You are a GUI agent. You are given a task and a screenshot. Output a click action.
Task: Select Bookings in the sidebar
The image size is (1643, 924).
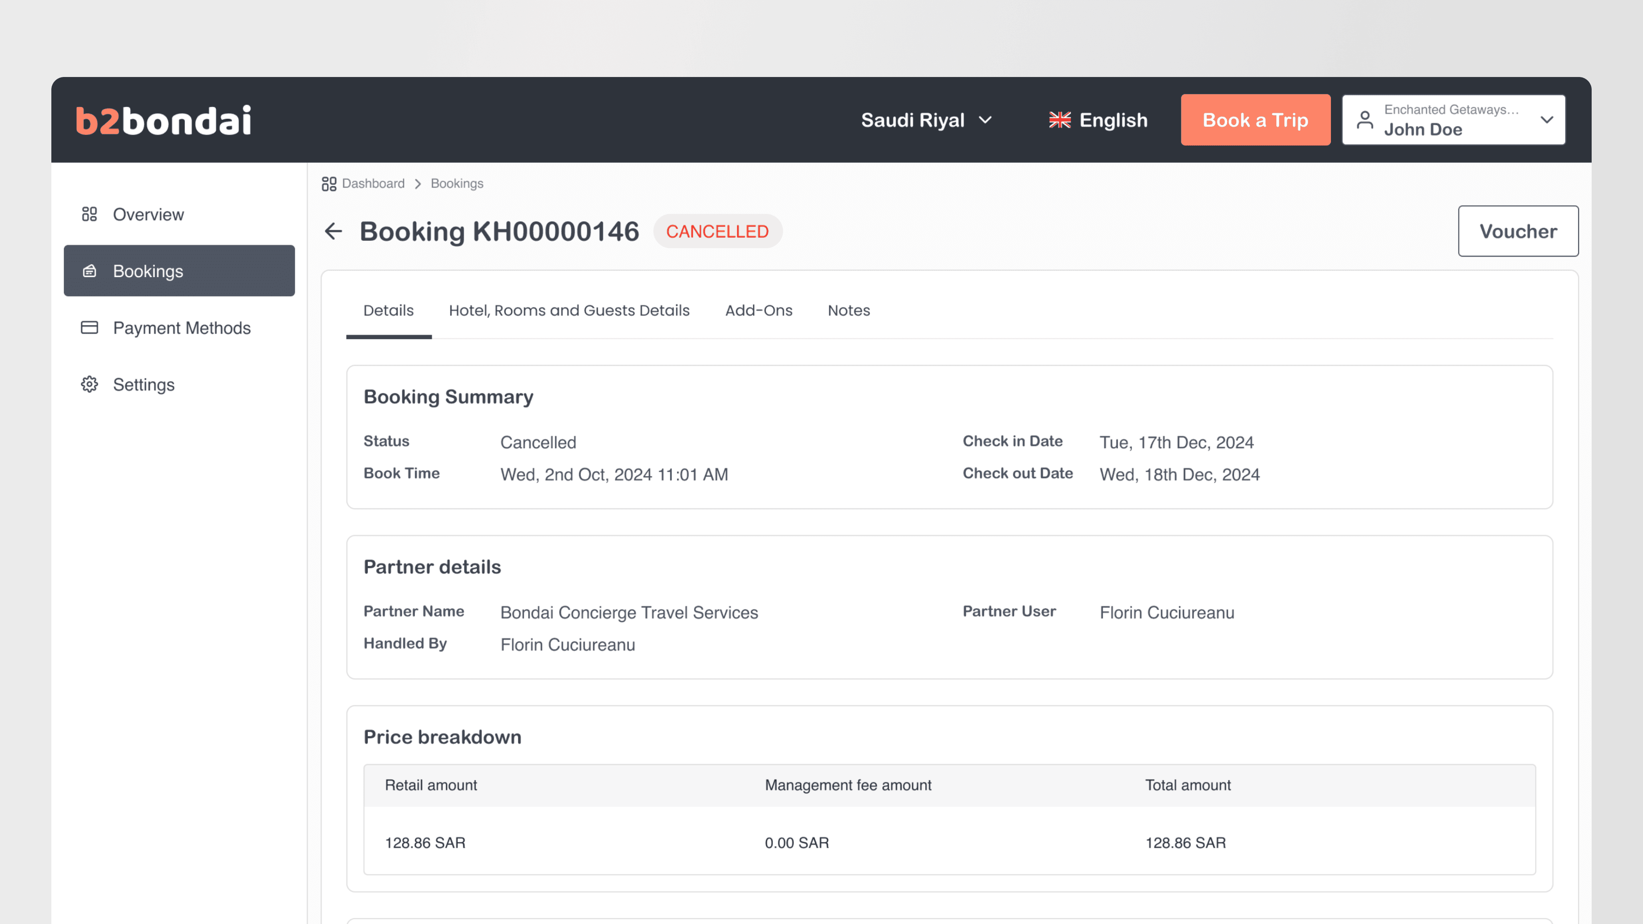(179, 271)
